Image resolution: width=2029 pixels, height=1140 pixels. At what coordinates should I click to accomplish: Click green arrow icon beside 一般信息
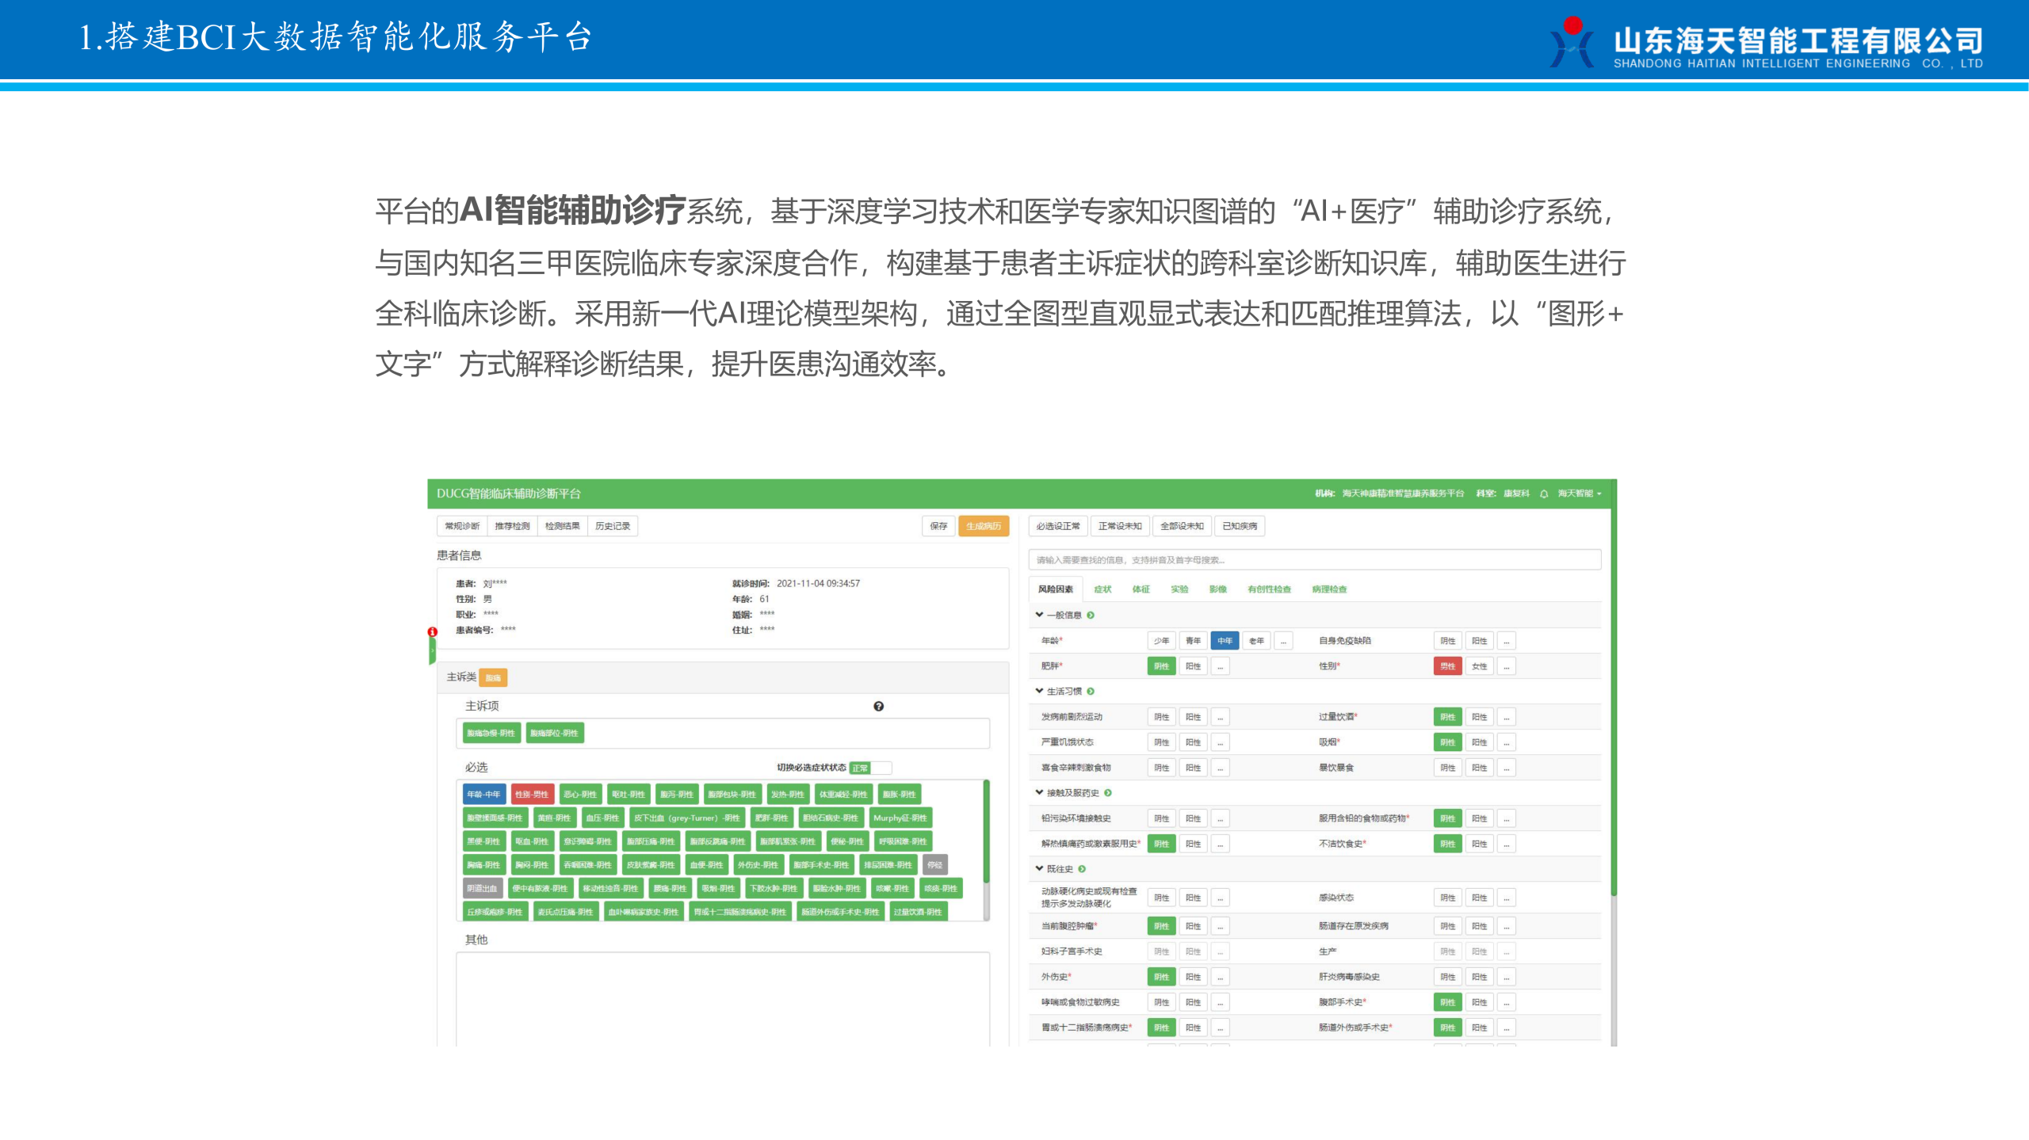pos(1091,615)
